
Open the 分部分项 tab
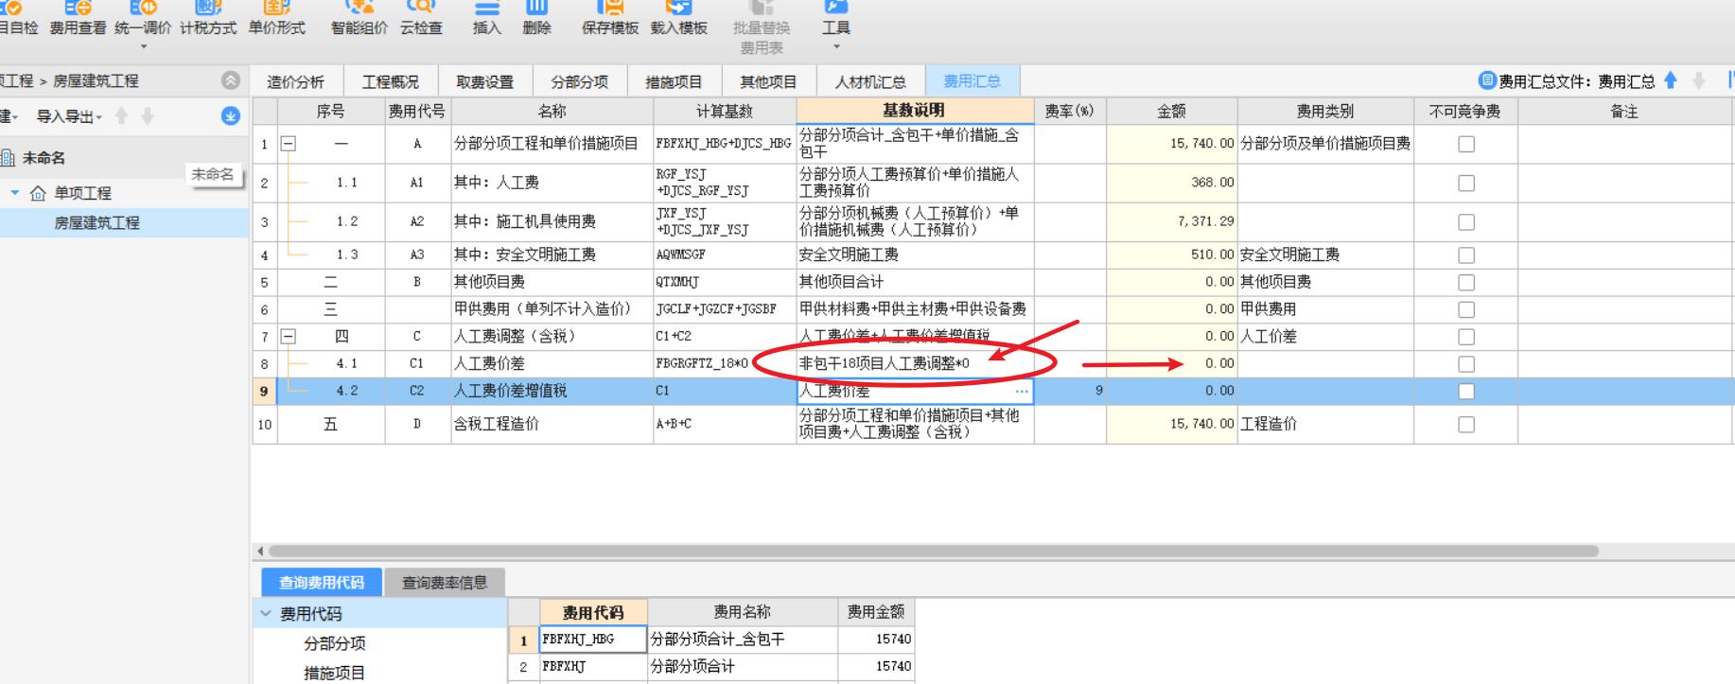[579, 81]
